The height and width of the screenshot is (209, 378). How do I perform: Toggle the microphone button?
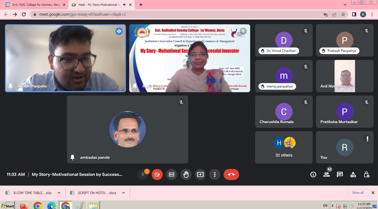(x=143, y=174)
